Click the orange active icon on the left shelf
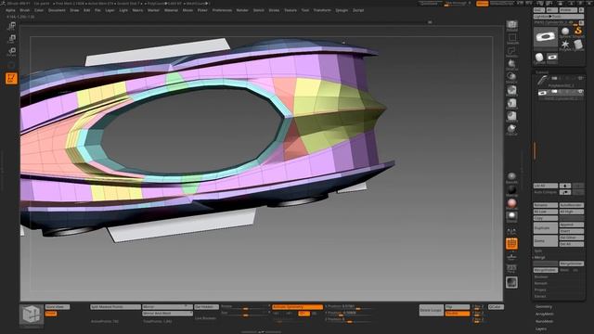594x334 pixels. [11, 78]
